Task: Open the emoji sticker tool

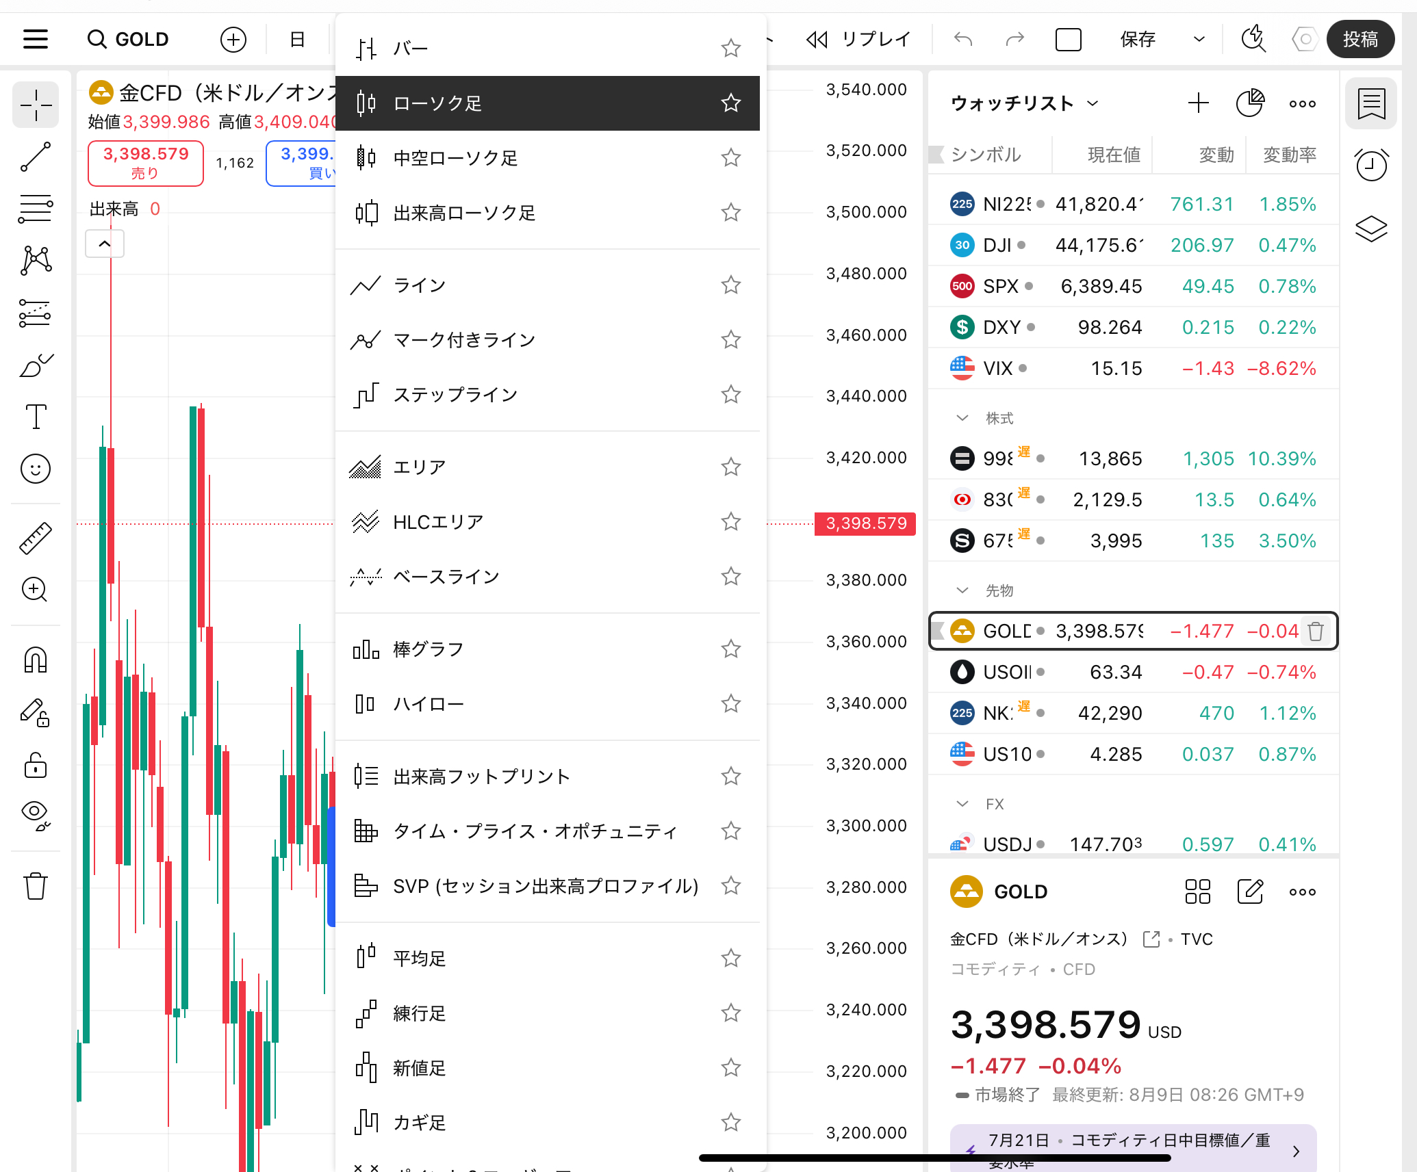Action: (36, 469)
